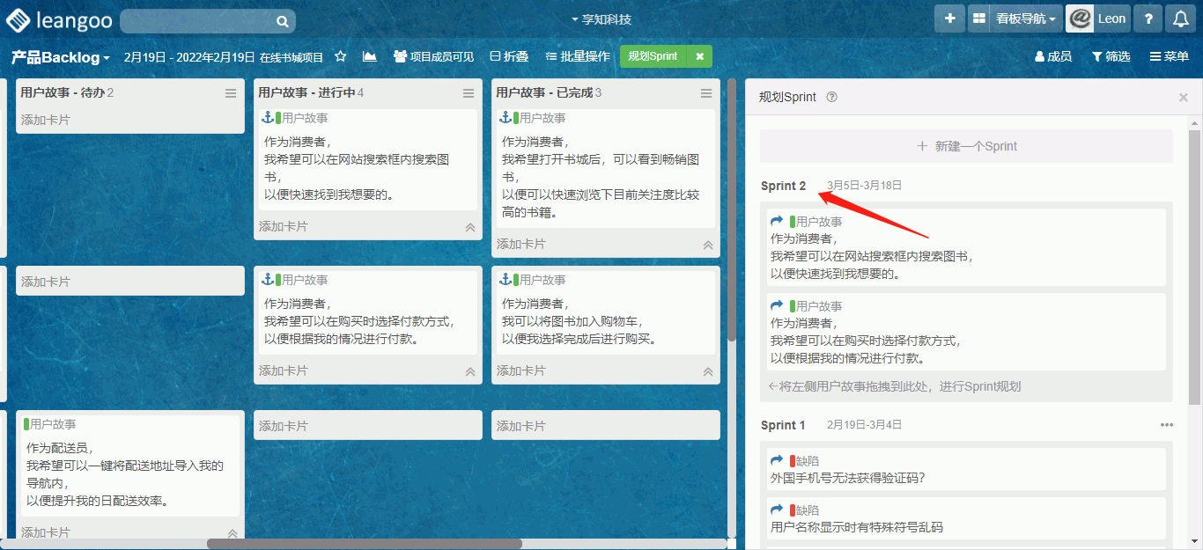Click the star icon to favorite board

(341, 56)
